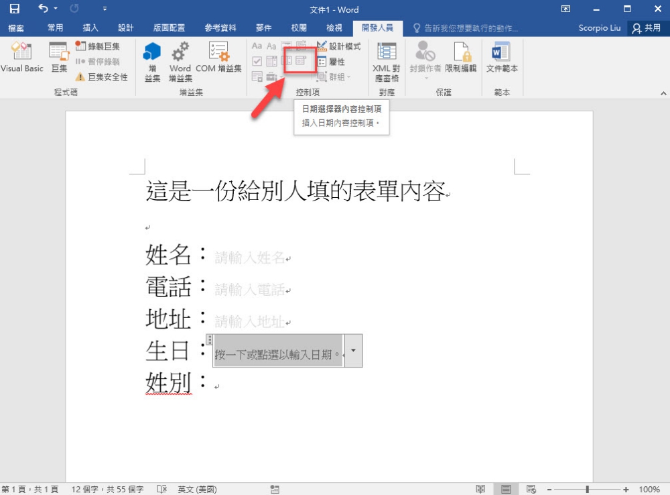Open the Undo history dropdown arrow
The image size is (670, 495).
pyautogui.click(x=56, y=9)
